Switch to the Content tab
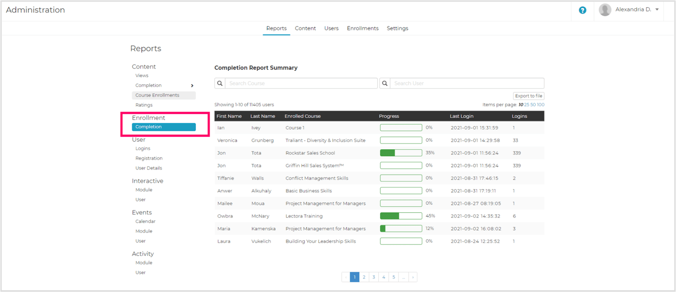 tap(305, 28)
